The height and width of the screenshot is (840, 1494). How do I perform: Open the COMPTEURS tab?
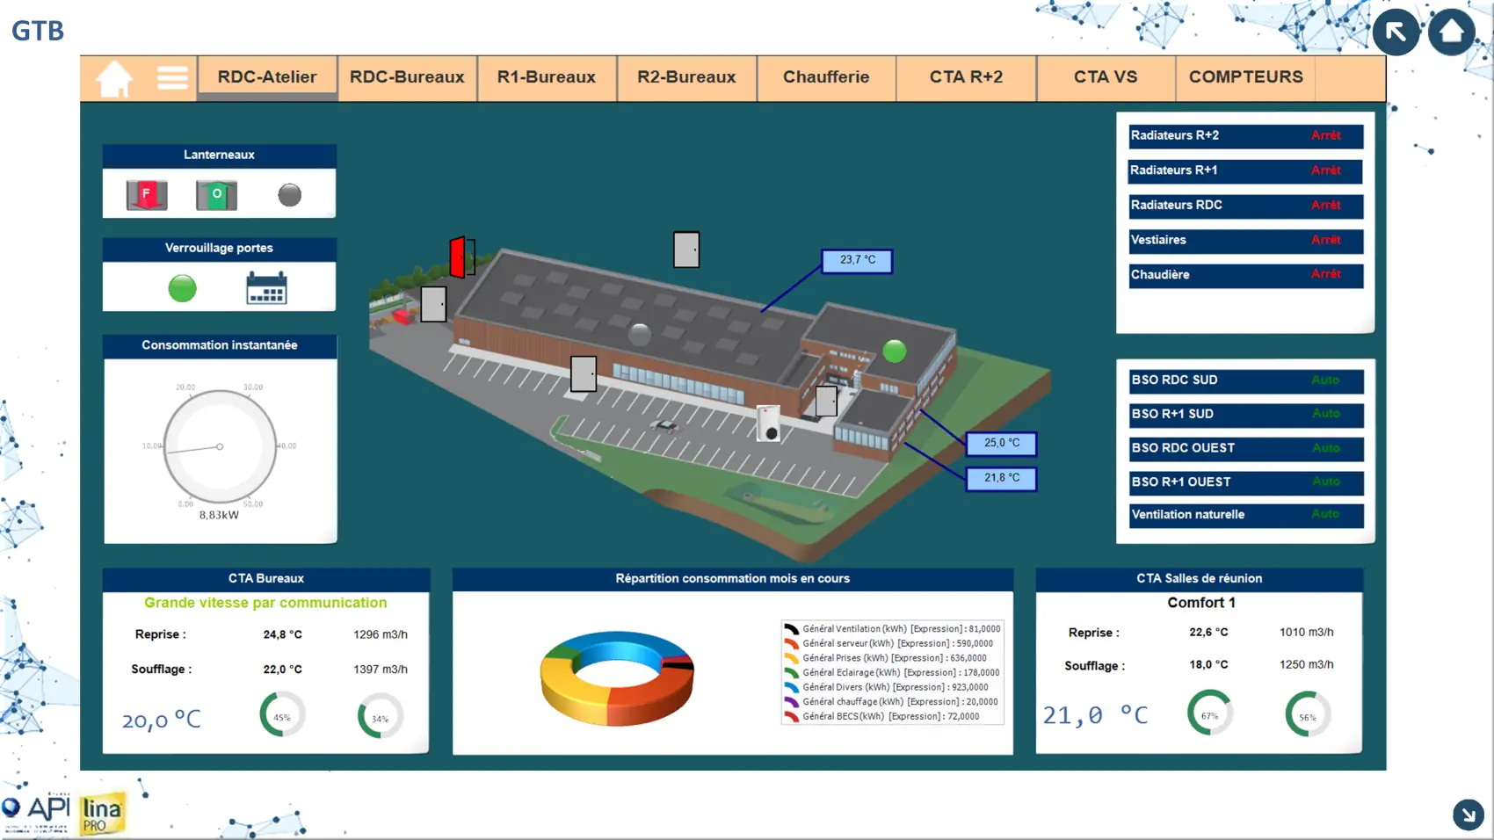tap(1245, 77)
